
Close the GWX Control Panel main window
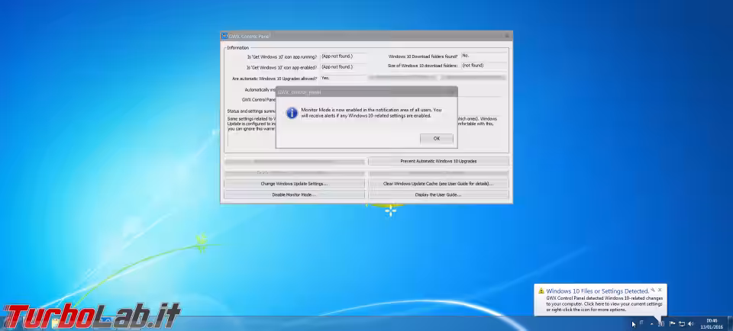(507, 36)
